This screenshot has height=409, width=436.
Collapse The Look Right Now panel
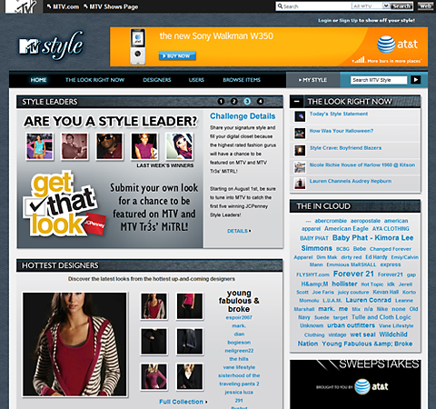tap(297, 102)
